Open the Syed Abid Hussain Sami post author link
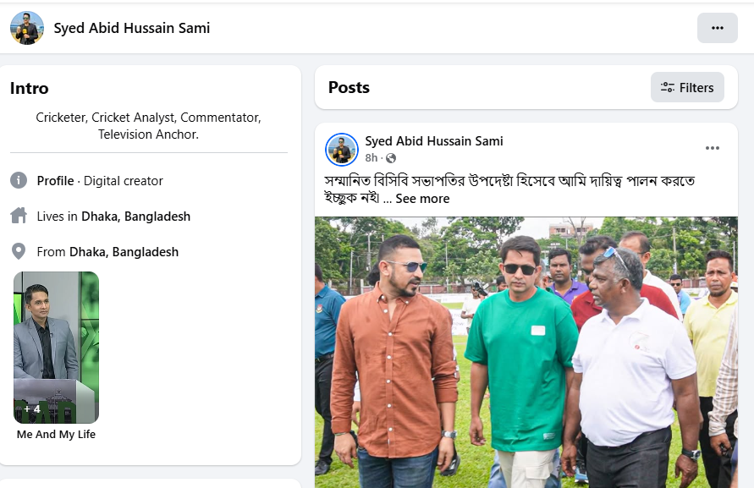Image resolution: width=754 pixels, height=488 pixels. [434, 141]
